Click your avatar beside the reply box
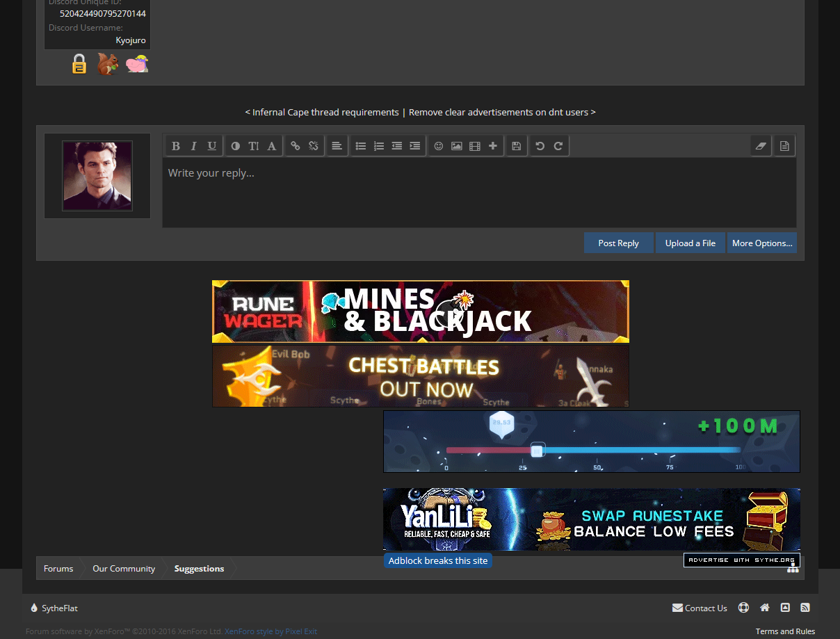This screenshot has height=639, width=840. [x=97, y=176]
